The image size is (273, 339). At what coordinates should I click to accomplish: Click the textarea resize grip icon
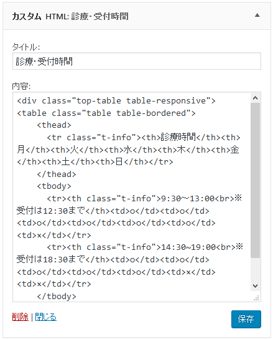[256, 298]
